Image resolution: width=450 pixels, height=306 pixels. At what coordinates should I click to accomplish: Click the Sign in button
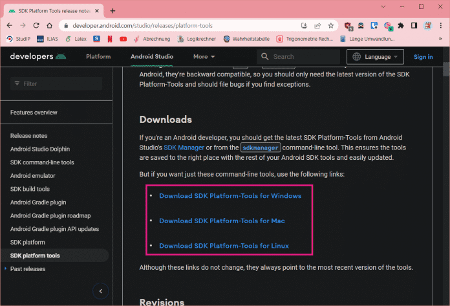pyautogui.click(x=423, y=56)
